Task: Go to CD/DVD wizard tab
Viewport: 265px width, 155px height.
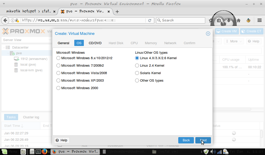Action: point(95,43)
